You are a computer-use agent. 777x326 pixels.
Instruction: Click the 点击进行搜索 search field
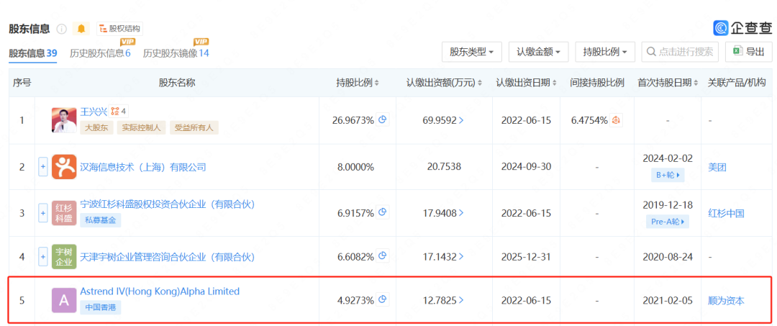click(680, 52)
